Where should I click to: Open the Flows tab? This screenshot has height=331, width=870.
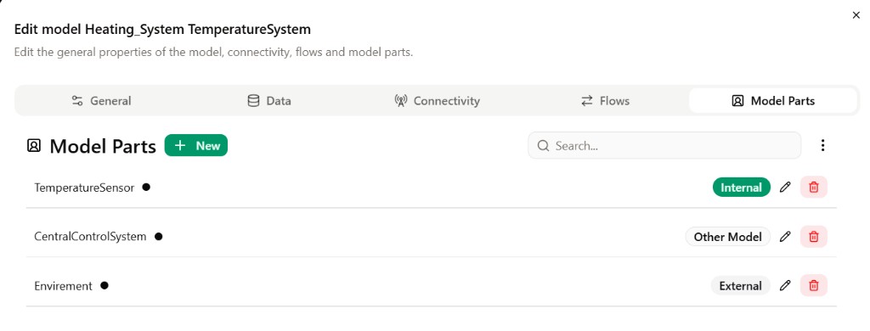[x=605, y=101]
